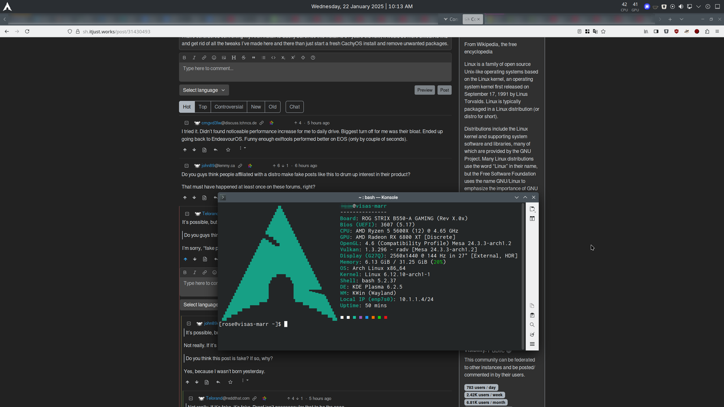Toggle italic in the top comment editor

194,58
